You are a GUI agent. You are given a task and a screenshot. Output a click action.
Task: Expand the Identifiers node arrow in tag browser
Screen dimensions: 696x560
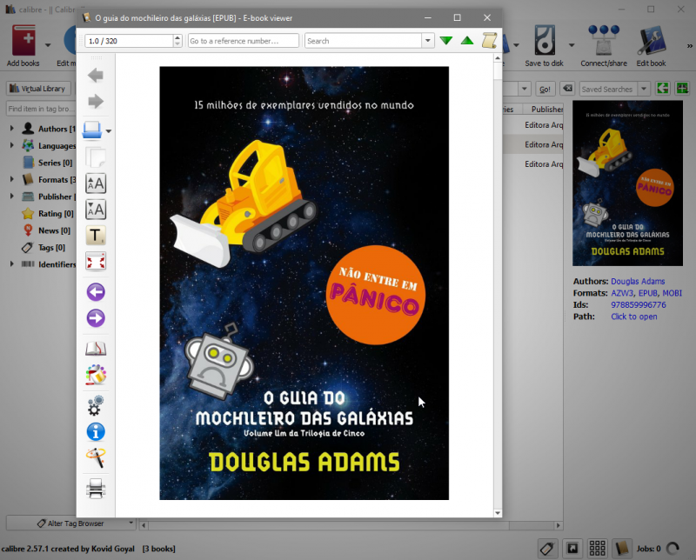[x=12, y=264]
